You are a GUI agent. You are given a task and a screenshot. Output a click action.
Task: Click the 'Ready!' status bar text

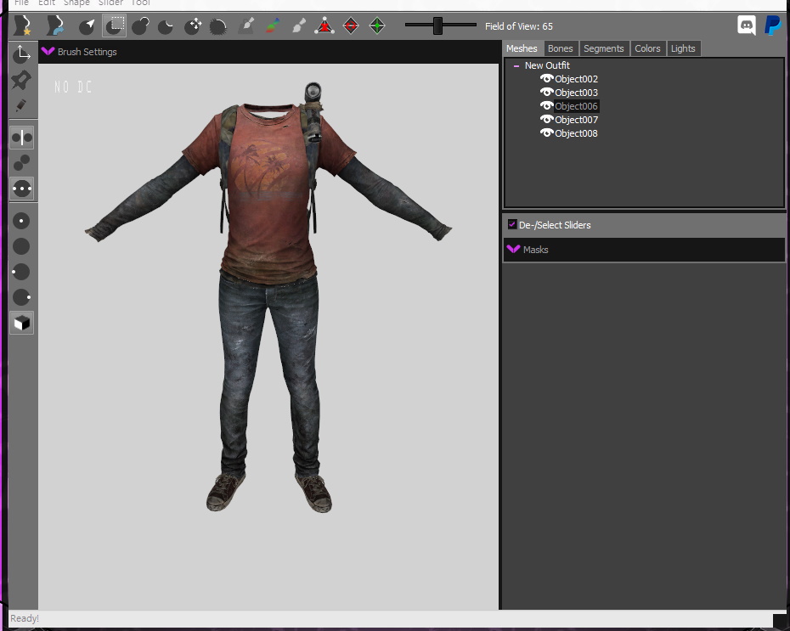(24, 618)
